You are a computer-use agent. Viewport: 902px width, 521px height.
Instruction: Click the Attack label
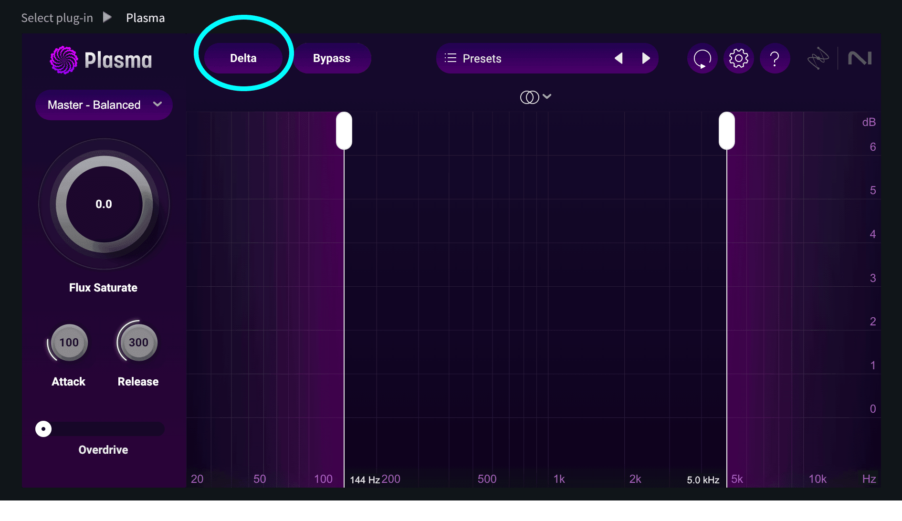tap(69, 382)
